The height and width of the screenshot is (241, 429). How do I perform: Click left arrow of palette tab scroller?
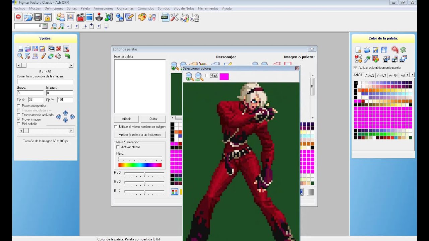[x=408, y=75]
